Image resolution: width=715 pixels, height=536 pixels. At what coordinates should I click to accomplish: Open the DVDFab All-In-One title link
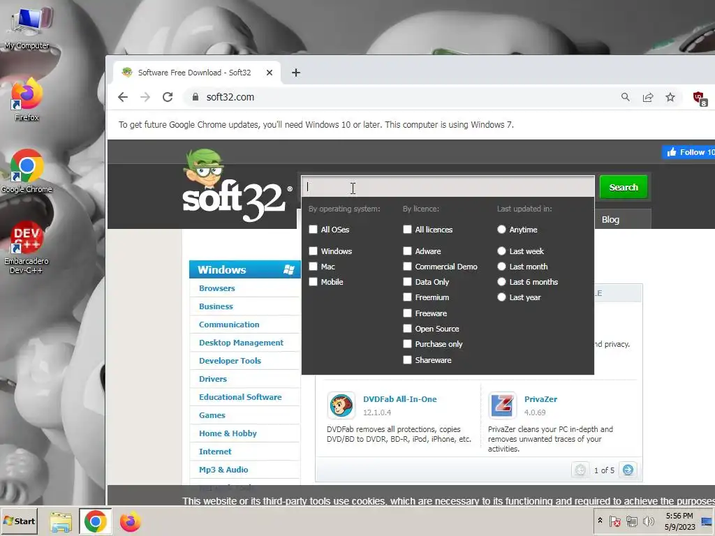(400, 399)
